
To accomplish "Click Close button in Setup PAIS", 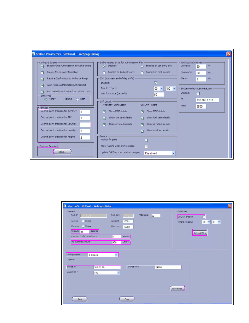I will pos(127,299).
